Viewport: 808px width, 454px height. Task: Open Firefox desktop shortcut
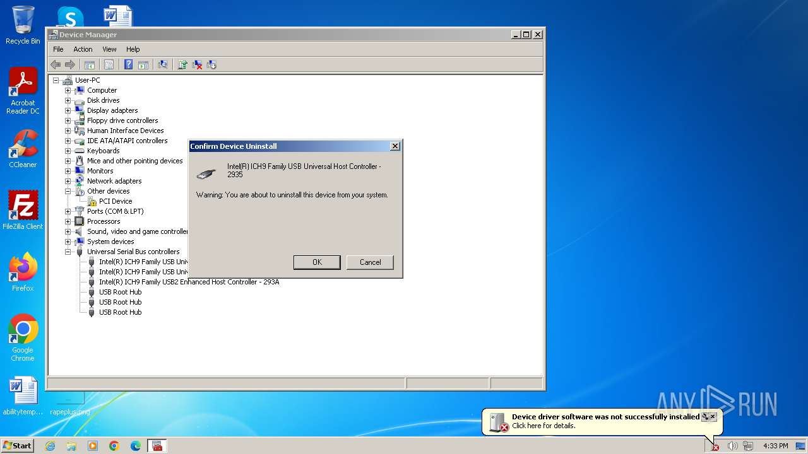(x=23, y=272)
